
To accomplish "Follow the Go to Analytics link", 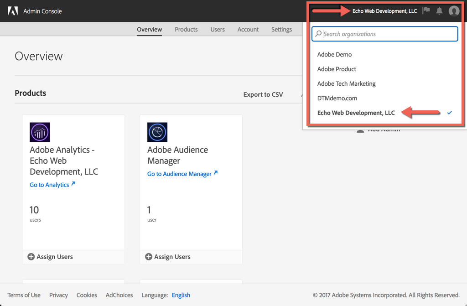I will tap(49, 185).
